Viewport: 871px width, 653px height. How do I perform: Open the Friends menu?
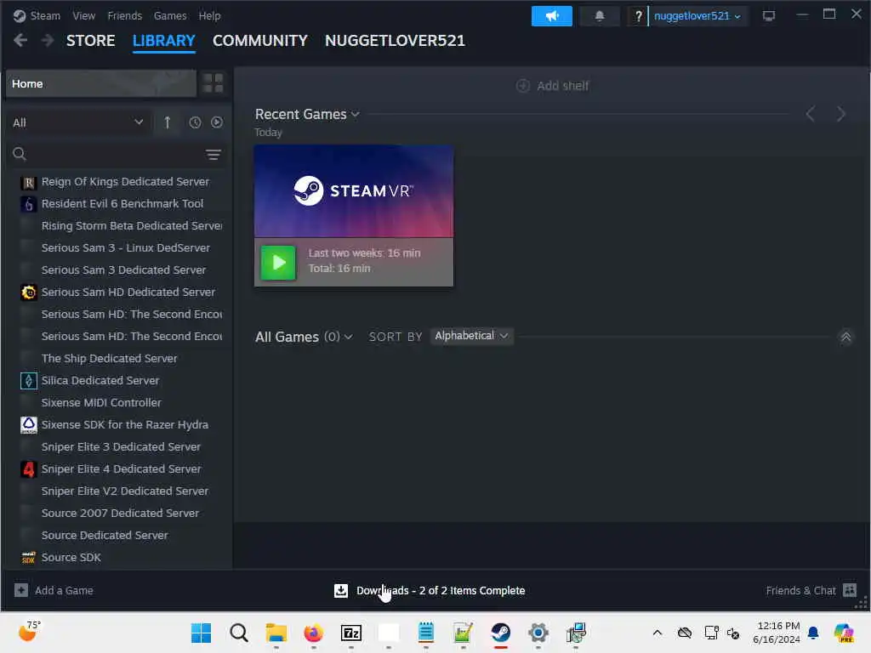coord(124,15)
